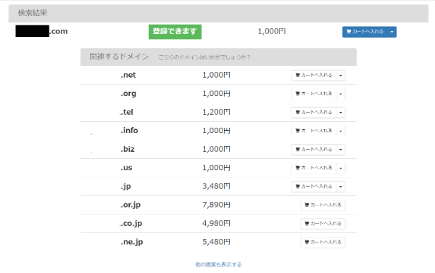
Task: Add the .org domain to cart
Action: (x=314, y=94)
